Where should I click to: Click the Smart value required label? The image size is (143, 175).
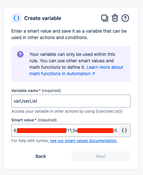34,120
